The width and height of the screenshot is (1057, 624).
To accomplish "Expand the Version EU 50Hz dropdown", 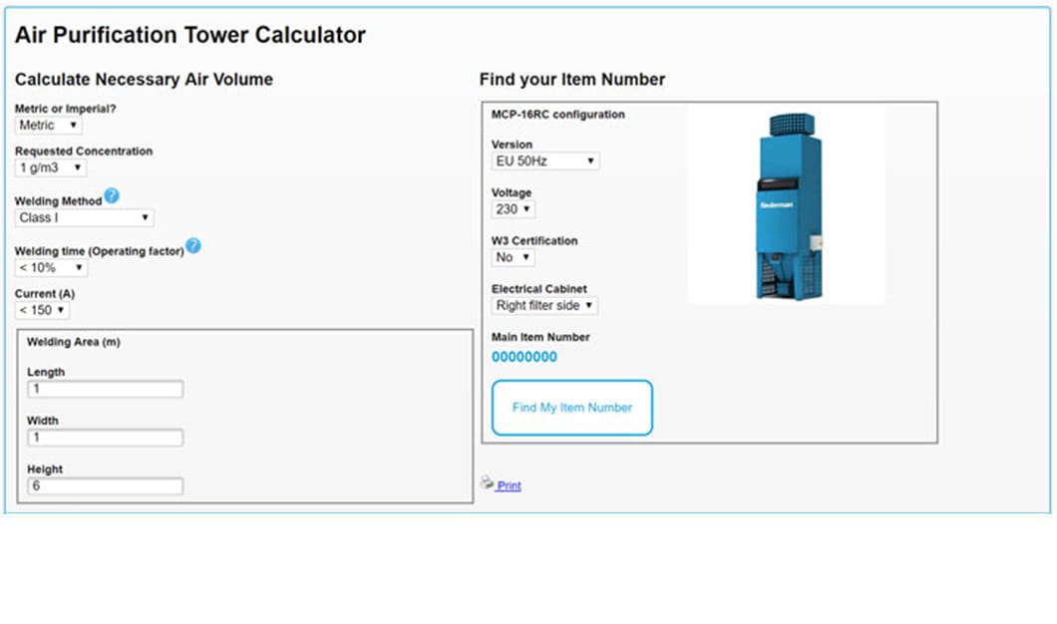I will tap(545, 161).
